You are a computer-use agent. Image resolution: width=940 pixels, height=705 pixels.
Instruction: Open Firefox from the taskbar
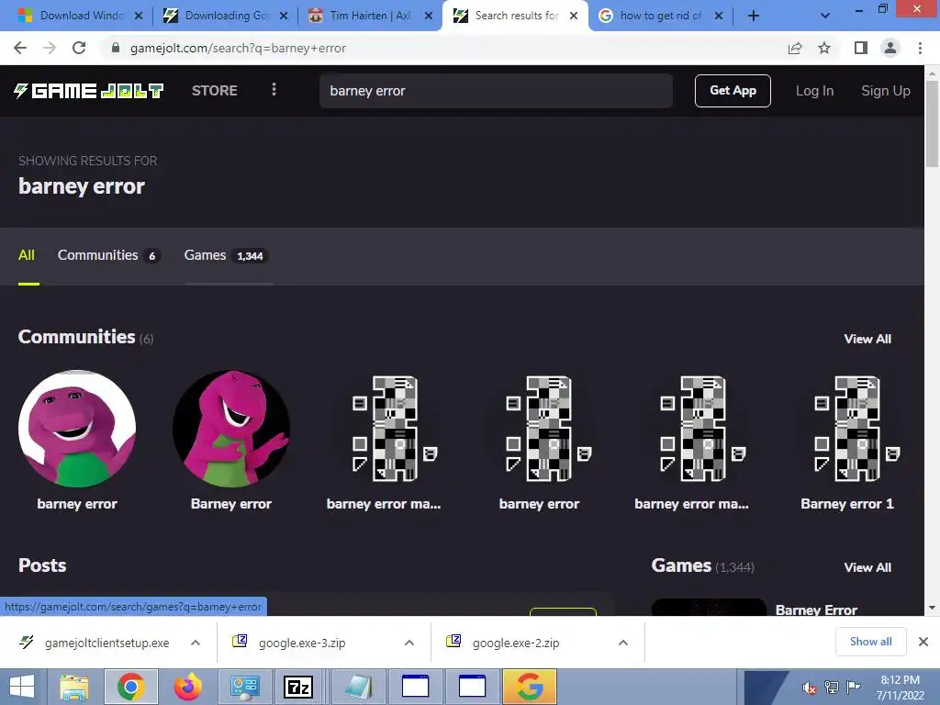[188, 687]
